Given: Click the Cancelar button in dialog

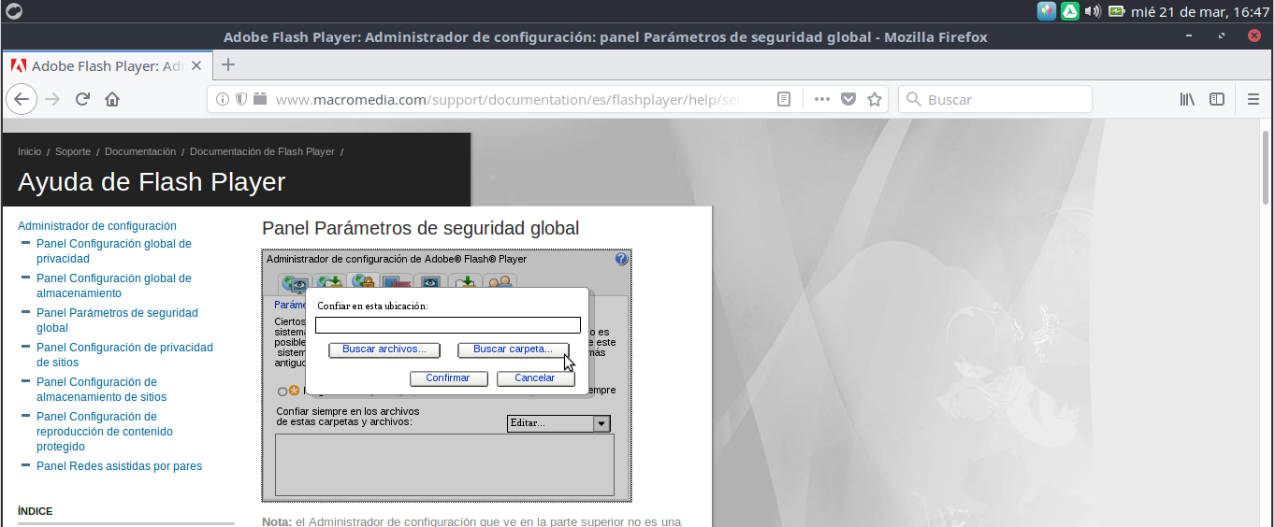Looking at the screenshot, I should tap(534, 378).
